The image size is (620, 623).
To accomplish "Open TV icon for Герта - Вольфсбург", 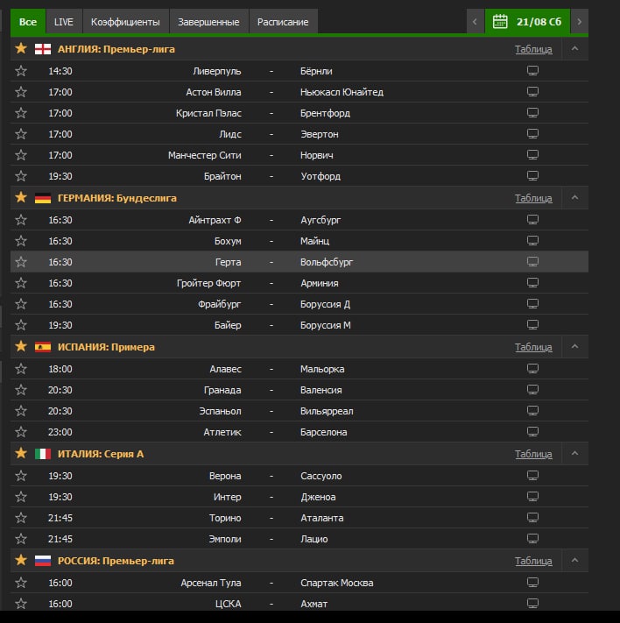I will click(x=532, y=262).
